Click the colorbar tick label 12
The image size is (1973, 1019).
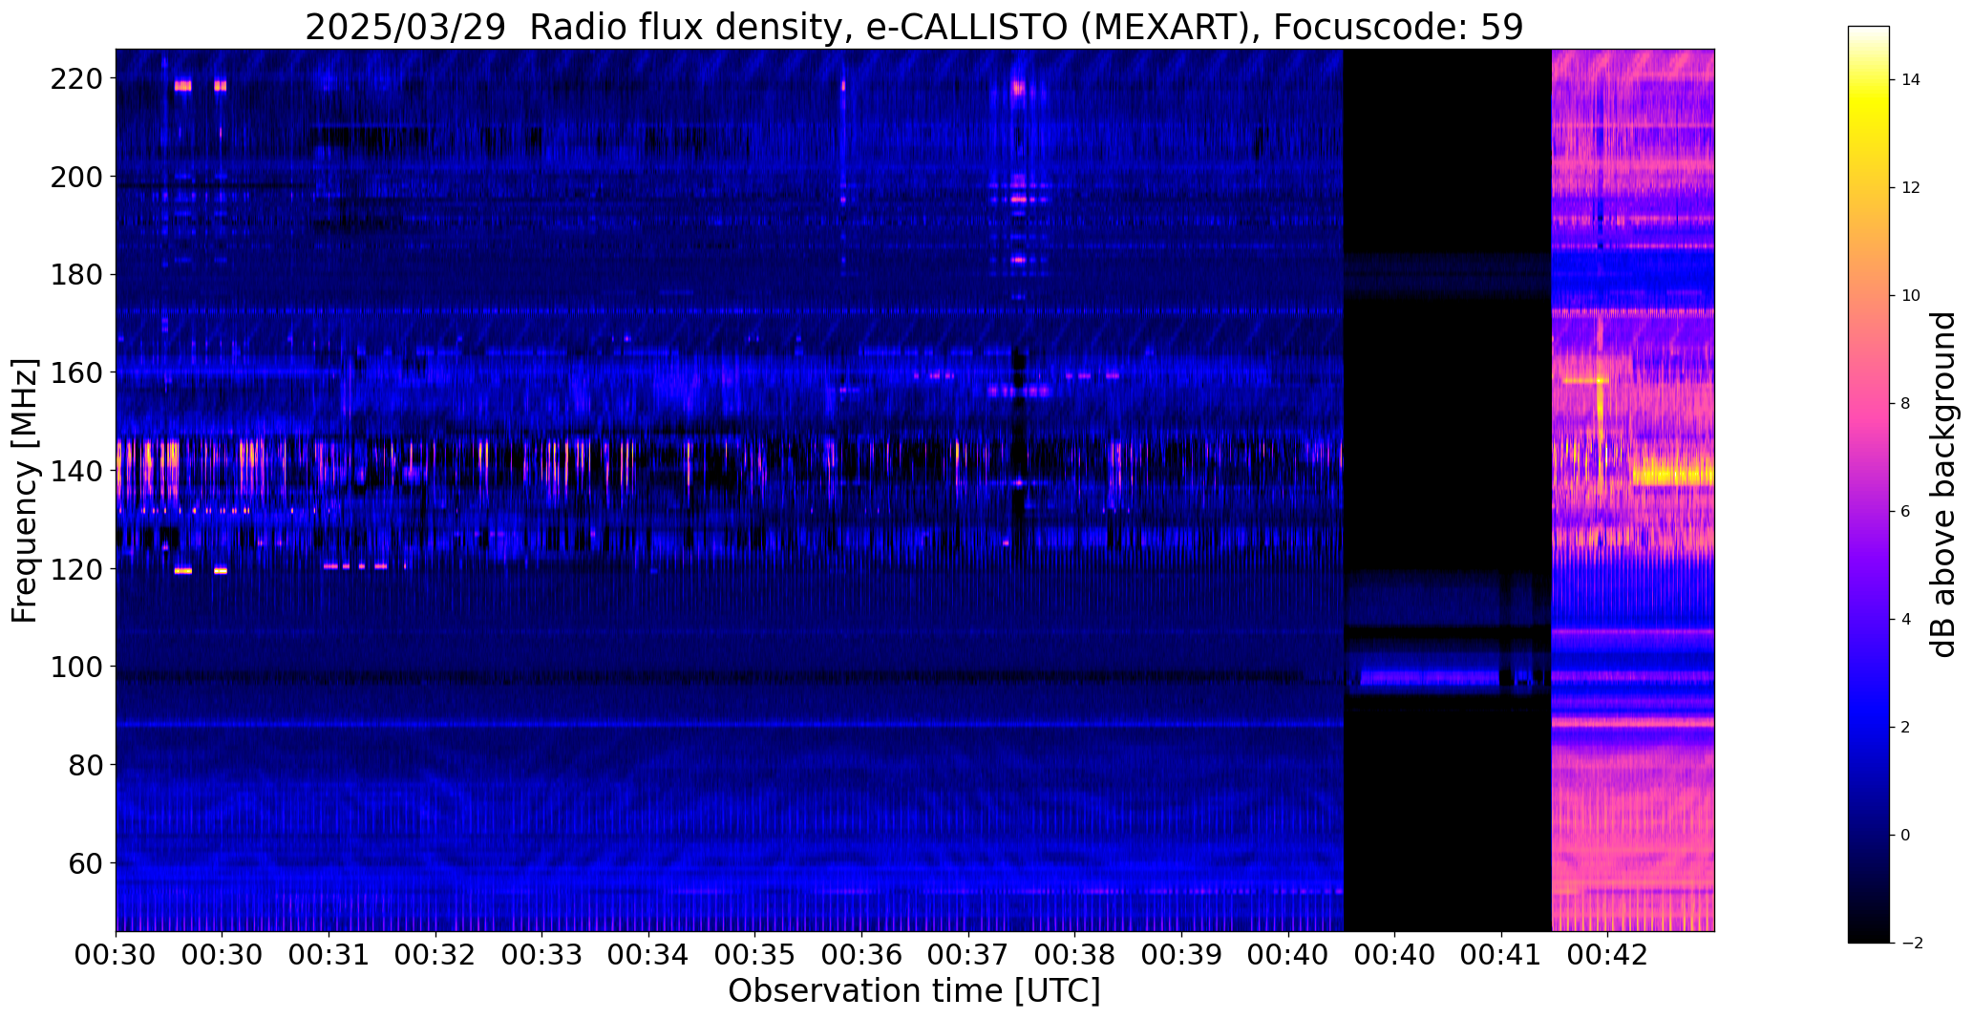(1911, 188)
